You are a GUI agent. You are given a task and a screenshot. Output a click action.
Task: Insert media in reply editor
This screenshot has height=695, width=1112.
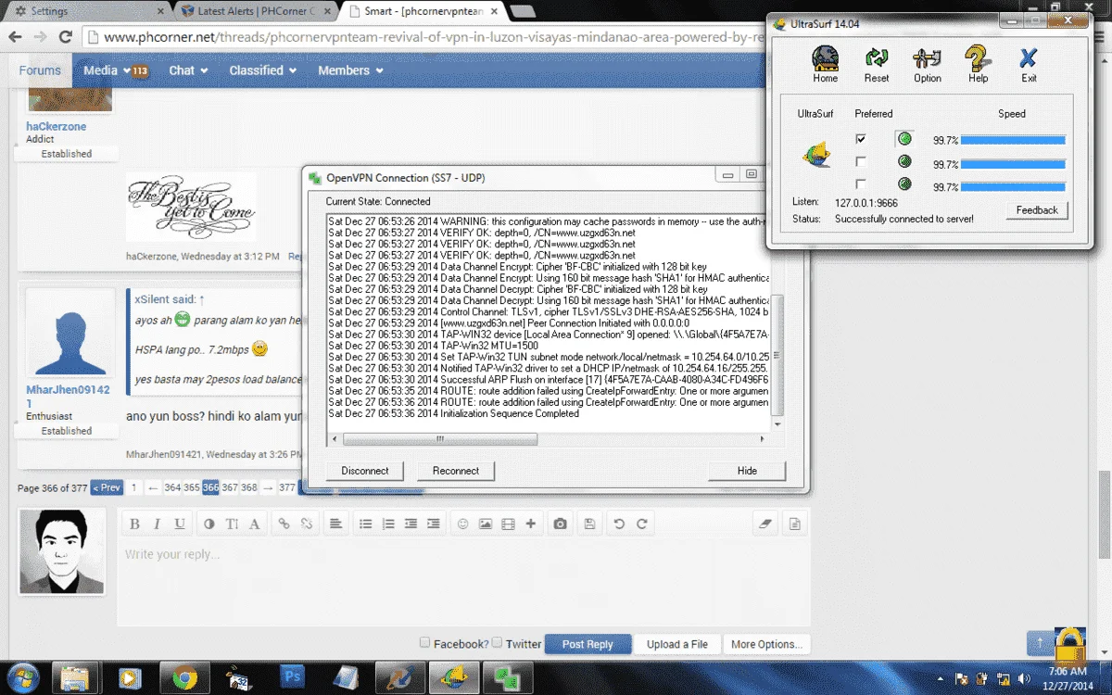[x=508, y=524]
